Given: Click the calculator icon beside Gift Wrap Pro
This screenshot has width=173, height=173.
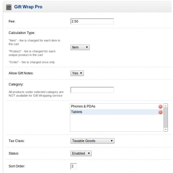Looking at the screenshot, I should coord(9,7).
